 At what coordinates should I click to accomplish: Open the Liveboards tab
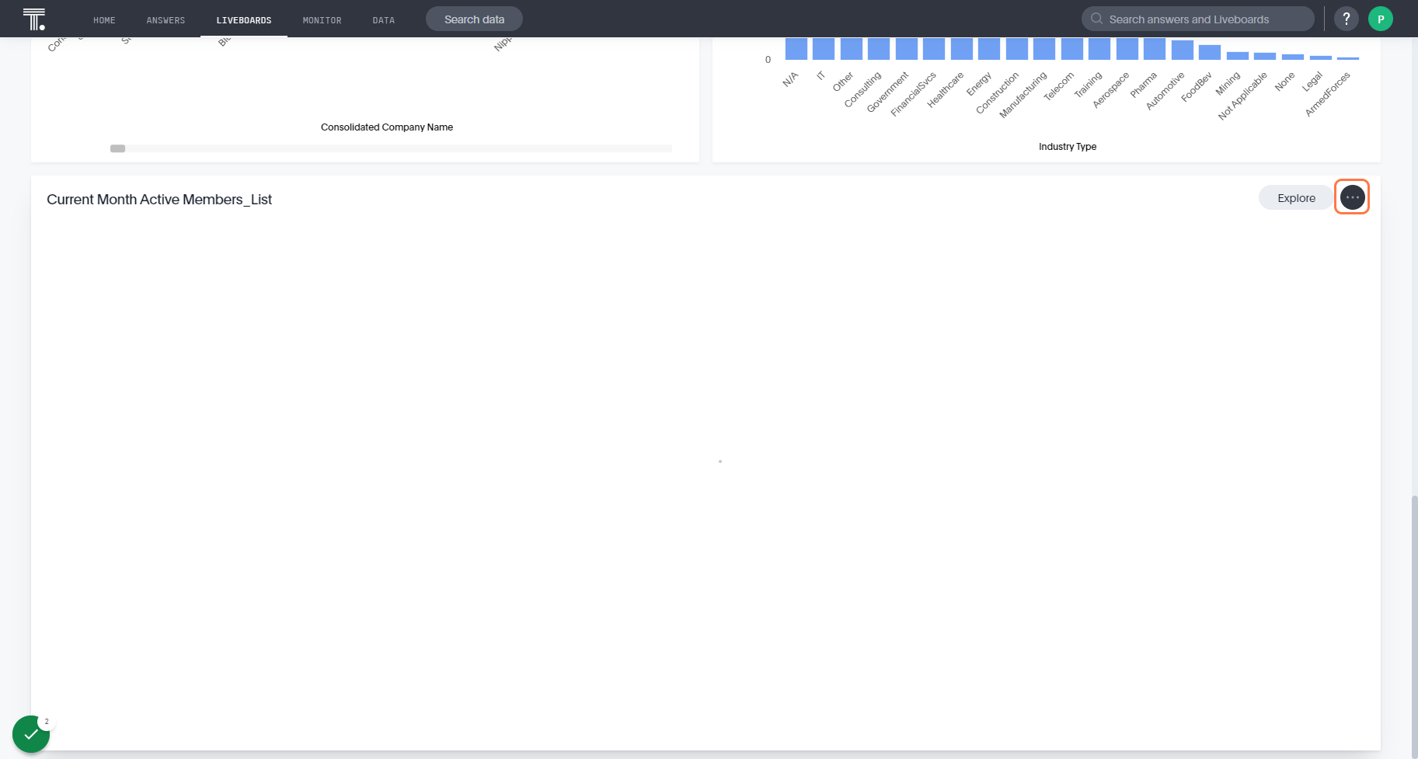[x=244, y=20]
